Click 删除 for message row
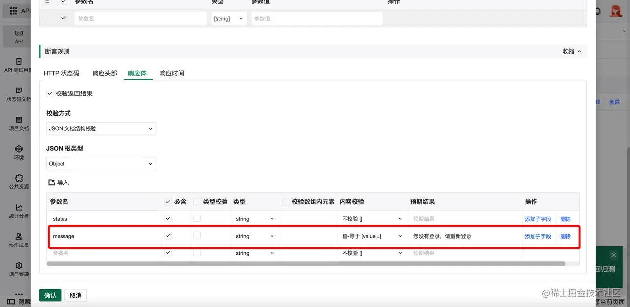This screenshot has width=630, height=307. click(566, 236)
